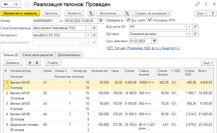
Task: Open the Дополнительно tab
Action: [69, 55]
